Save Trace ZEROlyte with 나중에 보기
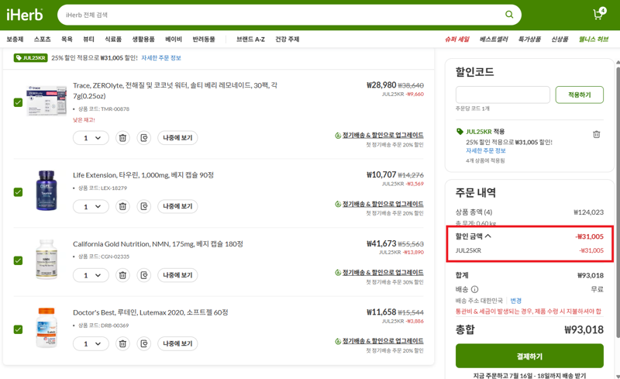The height and width of the screenshot is (379, 620). click(x=177, y=138)
